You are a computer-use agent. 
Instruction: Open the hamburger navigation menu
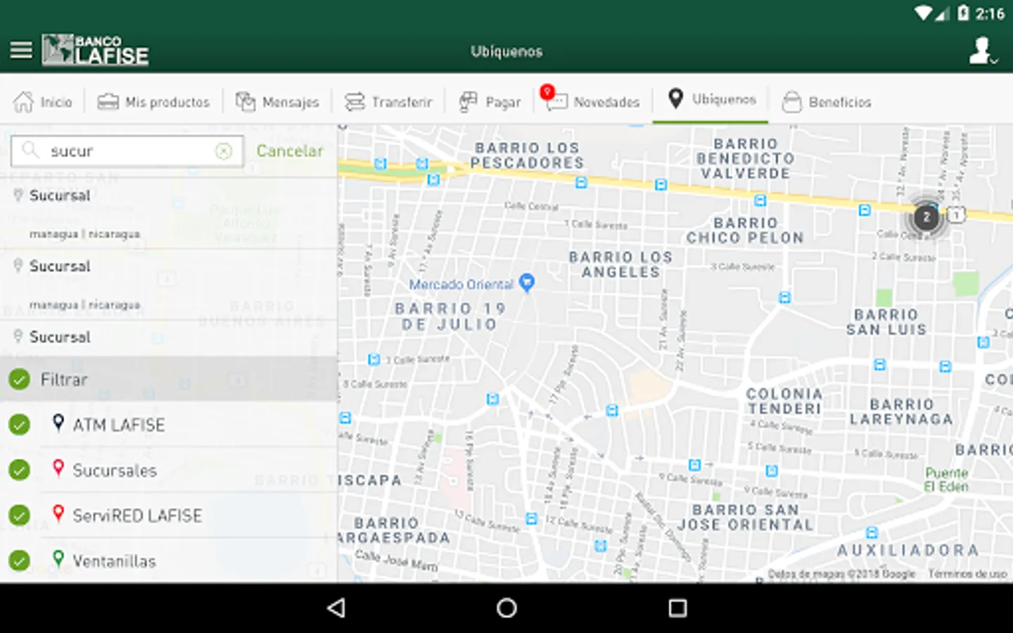[21, 51]
